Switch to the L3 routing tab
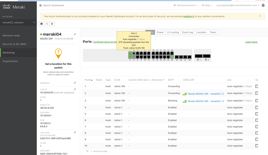 coord(173,32)
